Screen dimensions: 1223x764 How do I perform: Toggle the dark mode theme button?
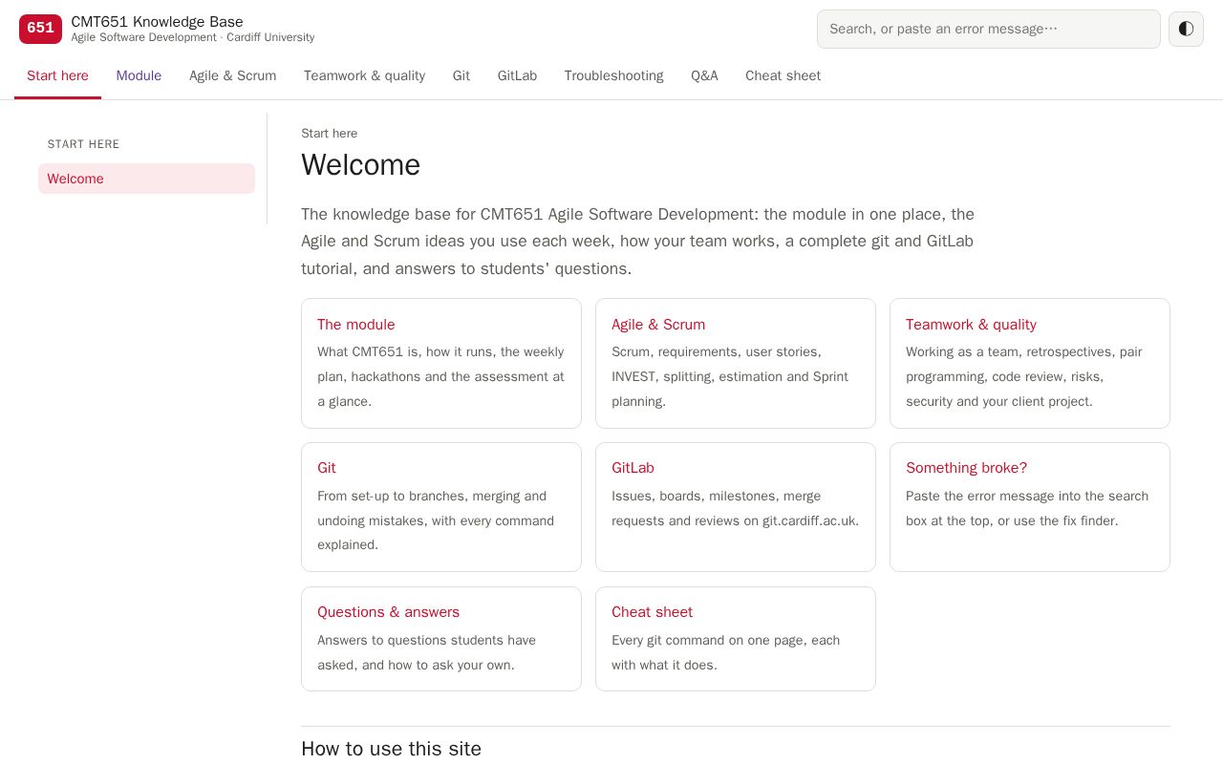(1186, 29)
